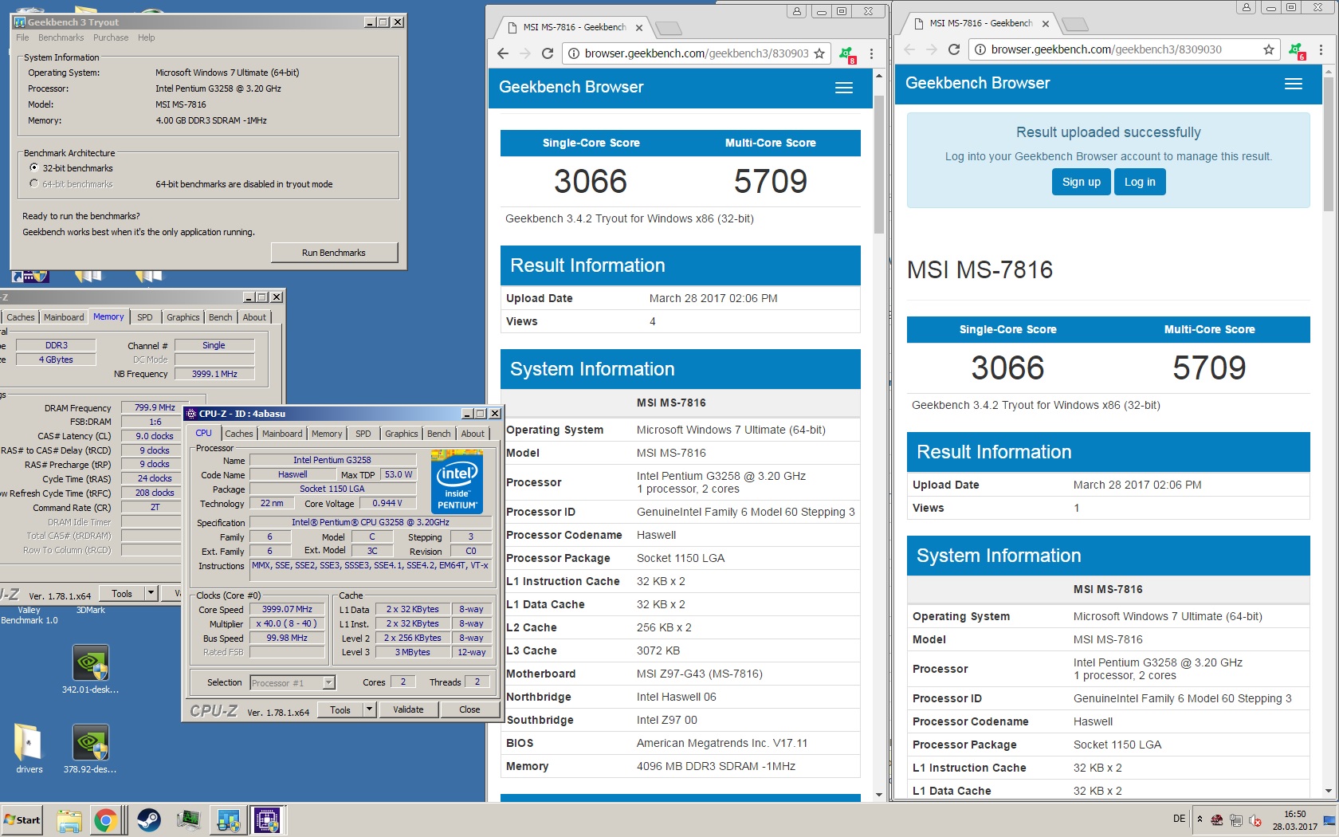Screen dimensions: 1339x837
Task: Open muted volume icon in system tray
Action: pyautogui.click(x=1255, y=820)
